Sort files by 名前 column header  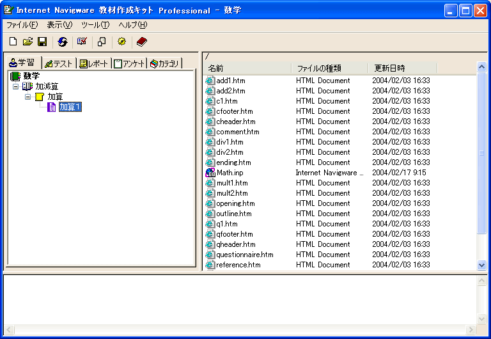[247, 68]
